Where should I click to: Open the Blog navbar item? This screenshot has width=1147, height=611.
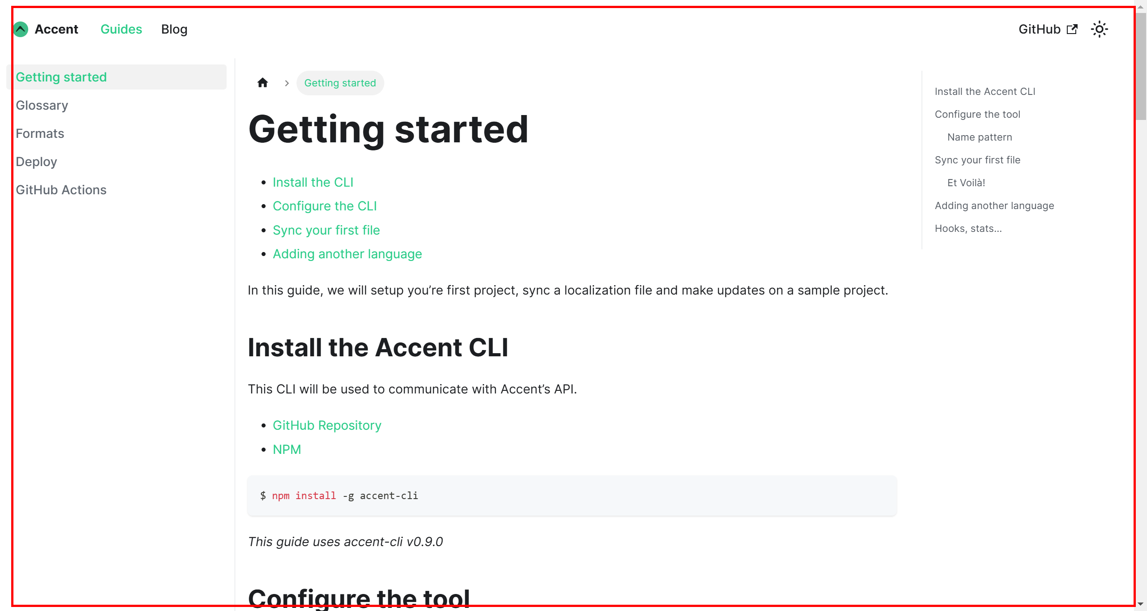[x=174, y=30]
